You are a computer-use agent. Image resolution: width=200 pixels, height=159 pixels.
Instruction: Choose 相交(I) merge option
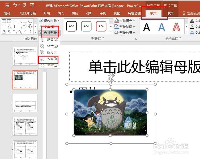point(49,59)
